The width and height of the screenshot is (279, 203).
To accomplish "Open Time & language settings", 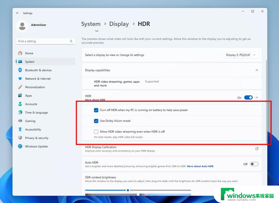I will point(45,112).
